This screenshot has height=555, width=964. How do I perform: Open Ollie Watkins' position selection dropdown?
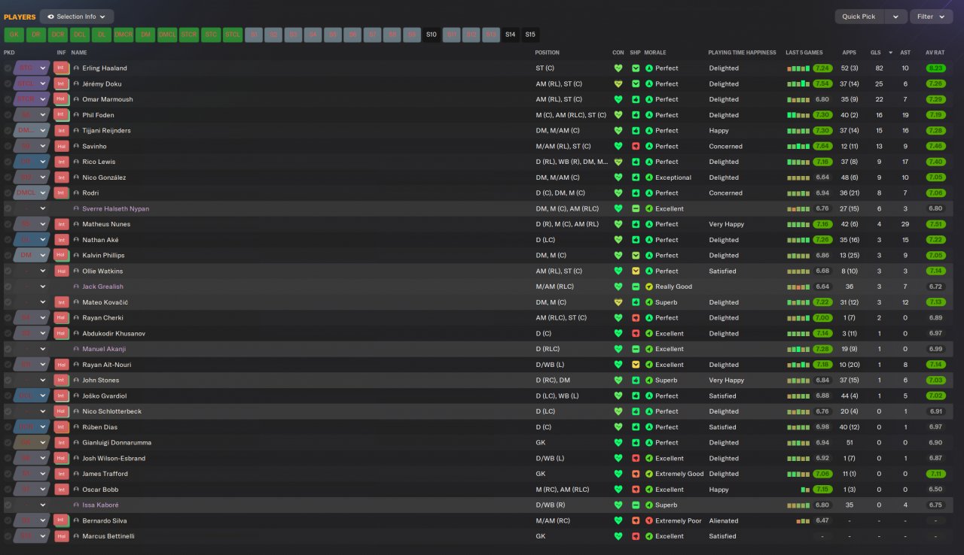click(x=43, y=271)
